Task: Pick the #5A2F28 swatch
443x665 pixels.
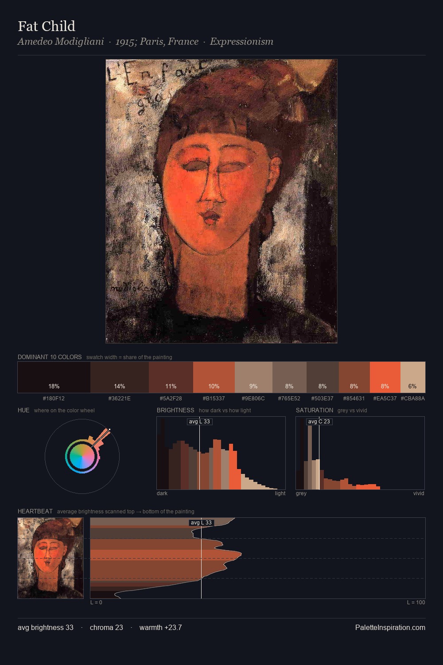Action: (171, 377)
